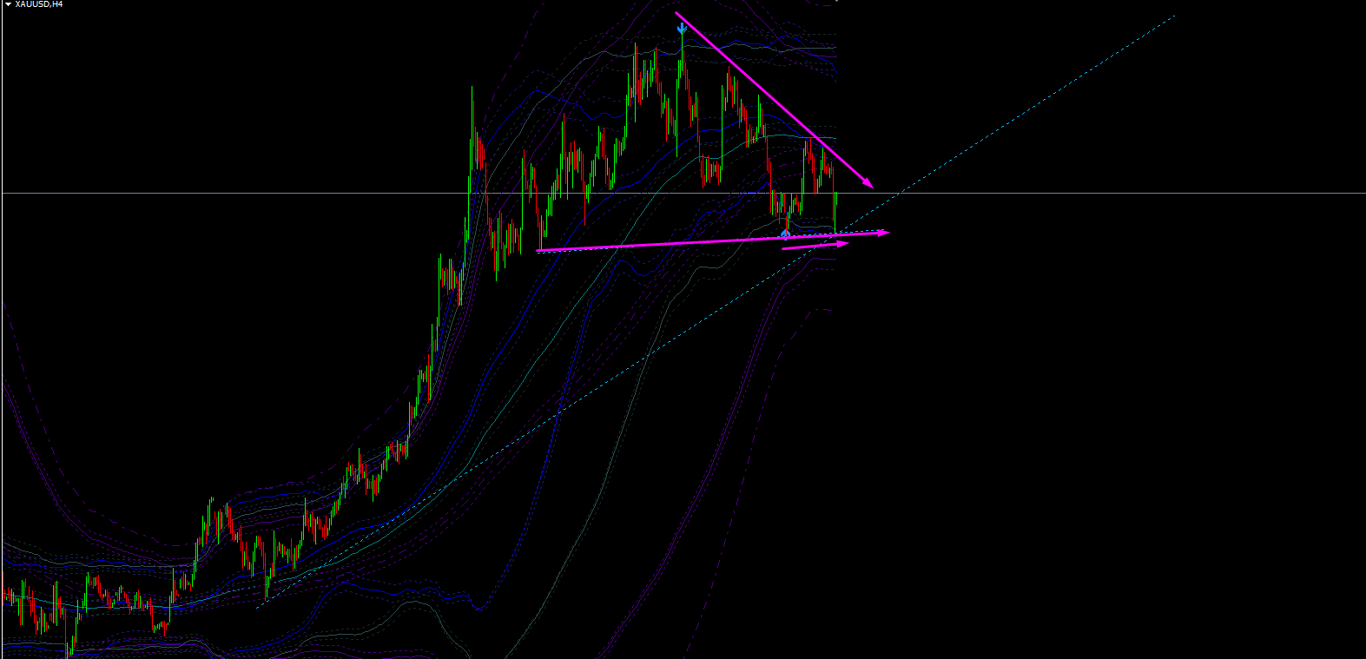This screenshot has width=1366, height=659.
Task: Select the blue down-arrow signal at the price peak
Action: (682, 30)
